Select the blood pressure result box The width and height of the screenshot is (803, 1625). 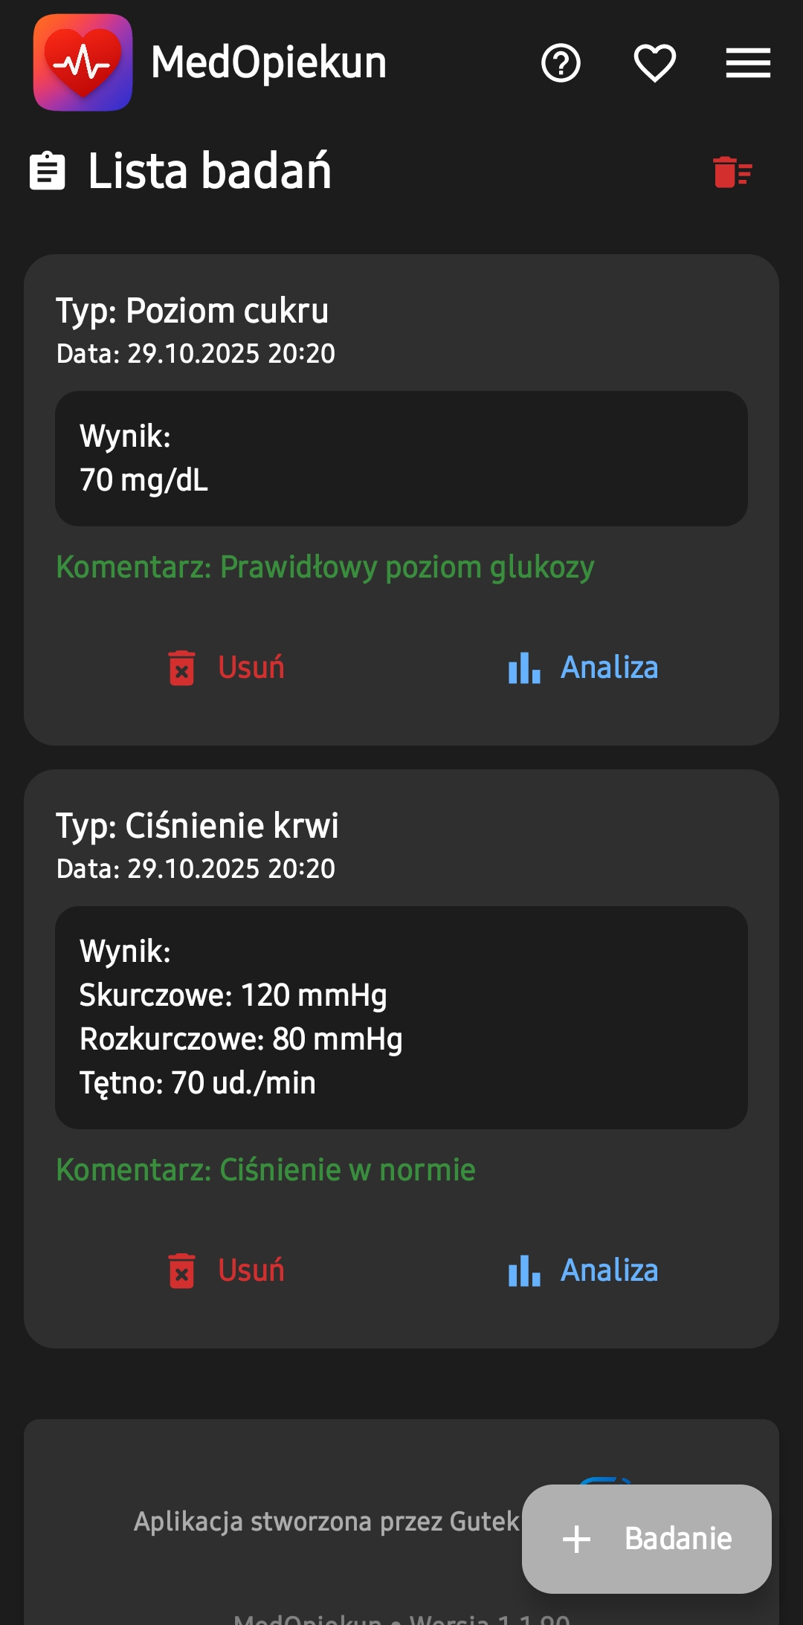click(401, 1017)
